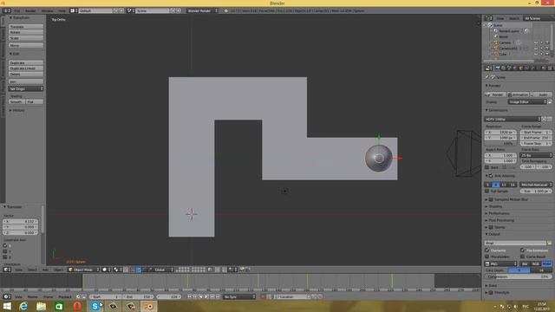This screenshot has width=555, height=312.
Task: Open the Render menu in top bar
Action: point(30,11)
